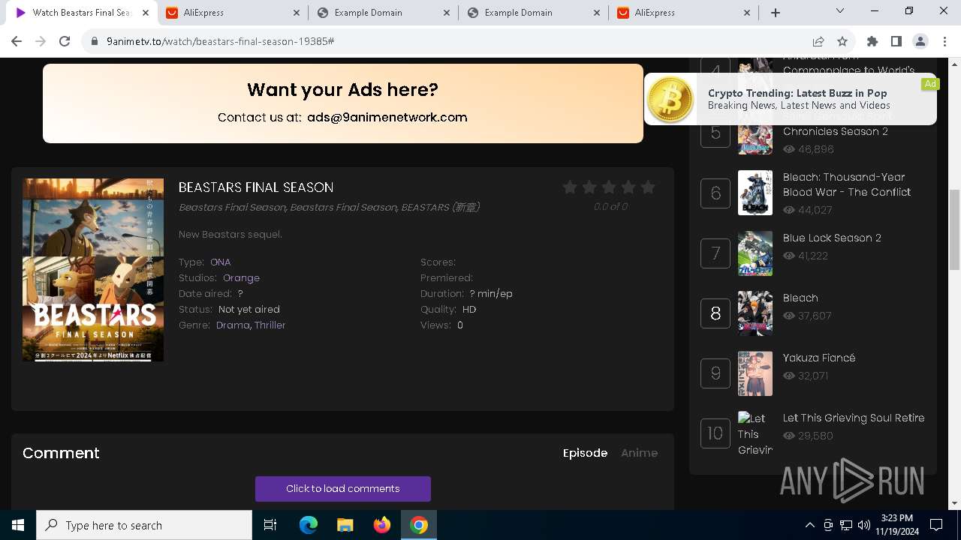961x540 pixels.
Task: Open the Chrome three-dot menu
Action: tap(944, 41)
